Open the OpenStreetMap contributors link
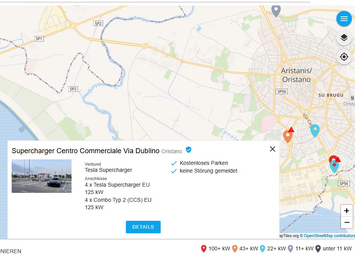The image size is (355, 257). [329, 236]
